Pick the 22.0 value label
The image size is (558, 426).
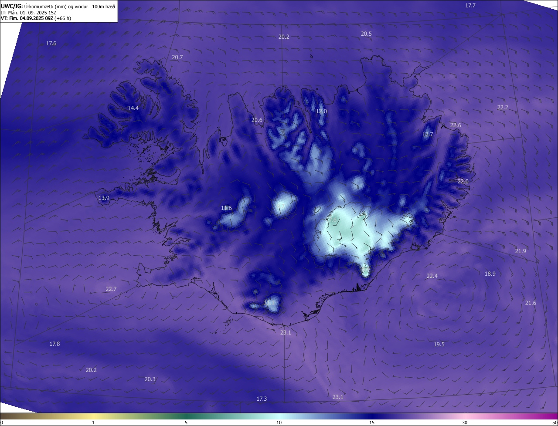tap(463, 182)
